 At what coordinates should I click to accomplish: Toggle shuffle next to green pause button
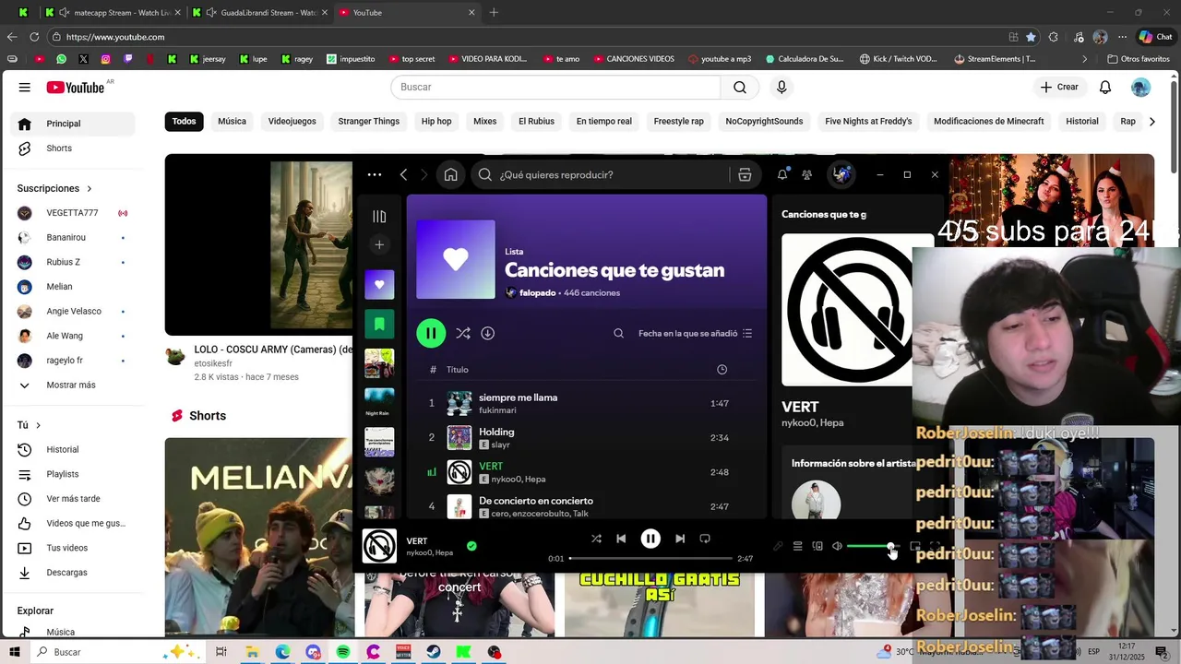463,333
